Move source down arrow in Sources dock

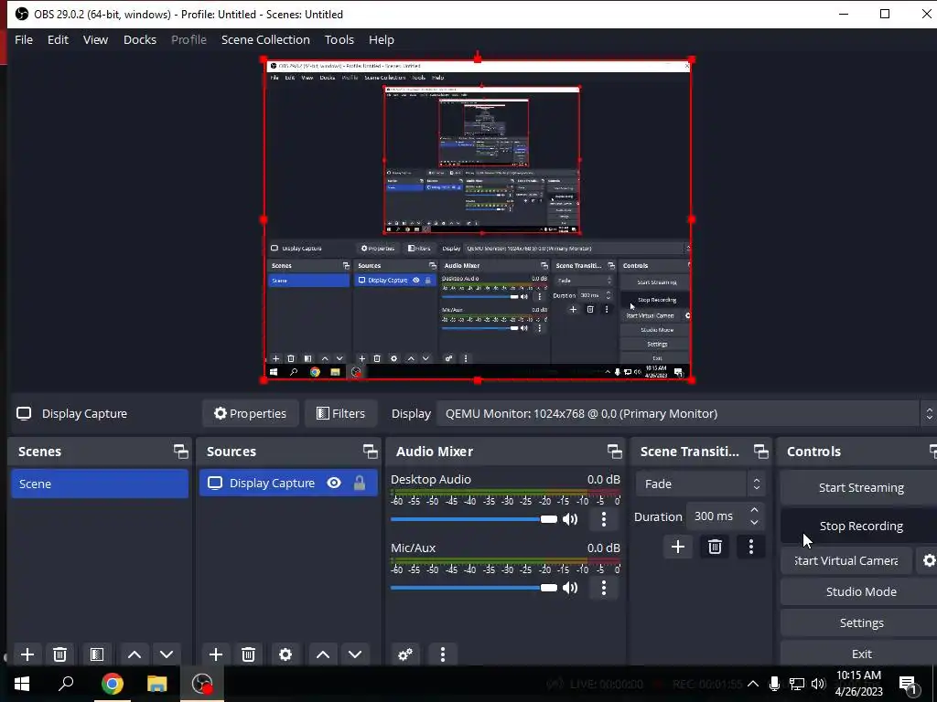pos(355,654)
